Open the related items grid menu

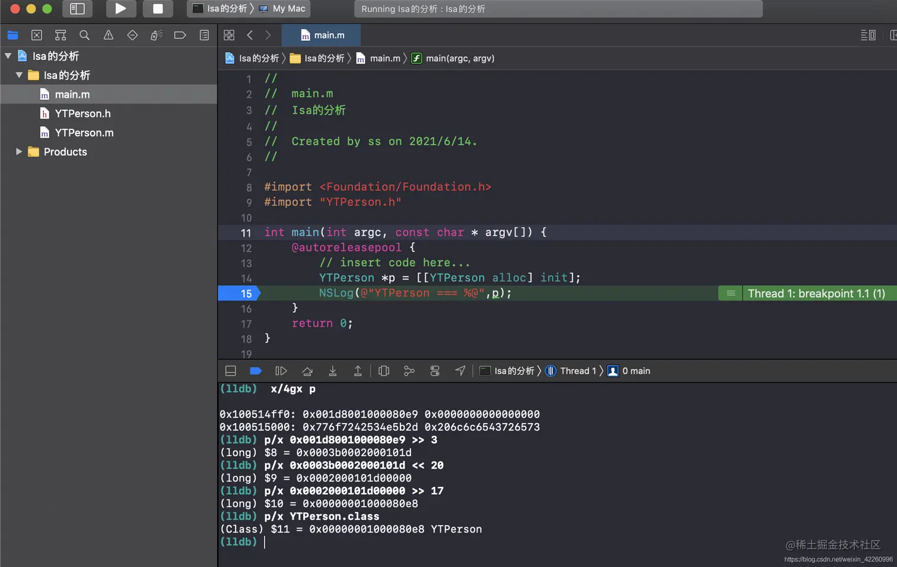229,35
